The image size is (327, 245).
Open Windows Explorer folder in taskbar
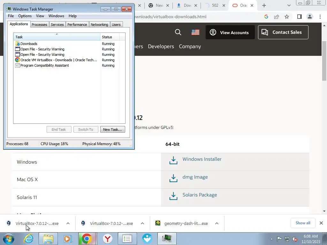(x=48, y=239)
